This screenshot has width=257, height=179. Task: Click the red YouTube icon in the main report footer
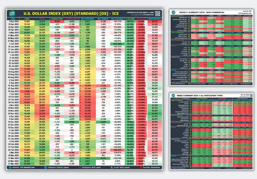pos(141,167)
